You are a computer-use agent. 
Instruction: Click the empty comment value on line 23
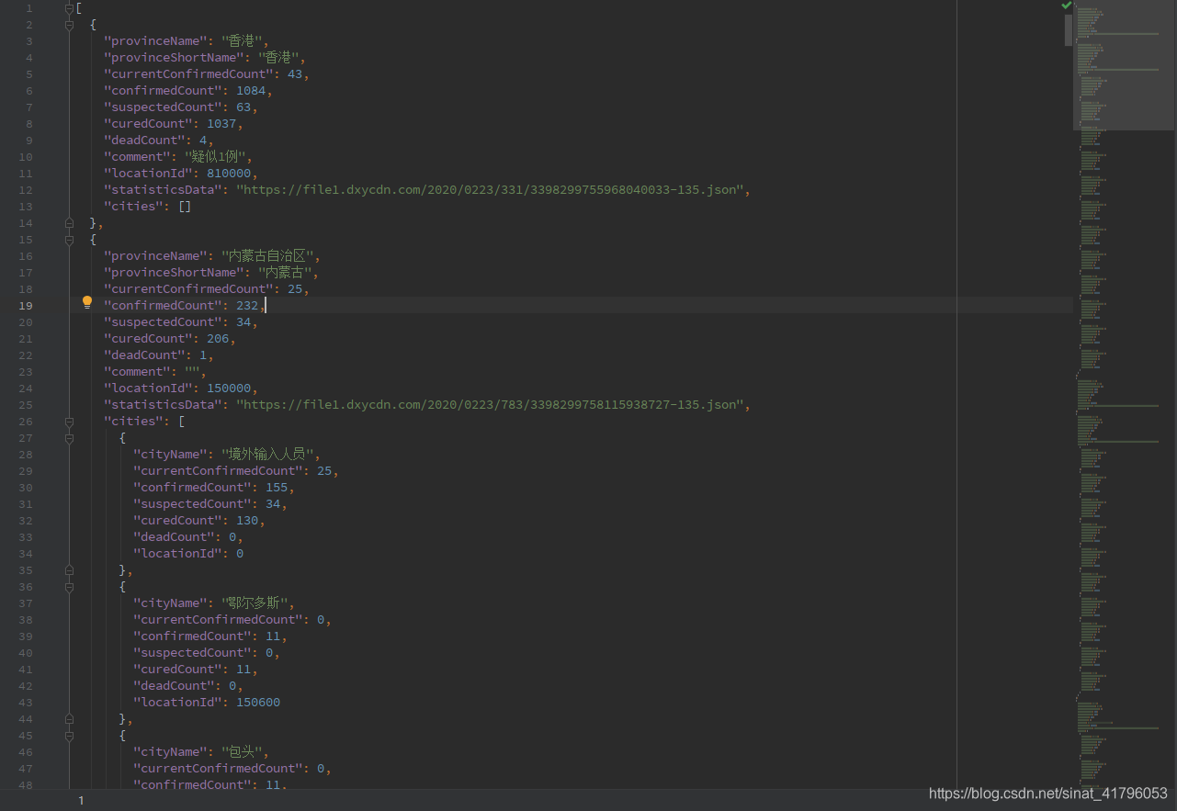tap(192, 372)
